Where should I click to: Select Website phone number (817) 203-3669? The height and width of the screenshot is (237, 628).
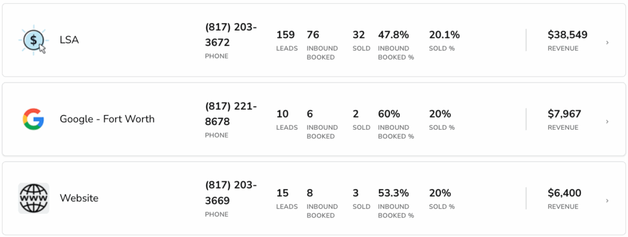click(231, 193)
